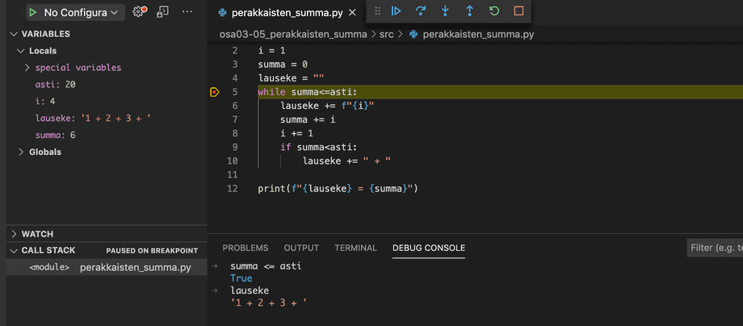Open the Debug Console toggle icon in sidebar header

163,12
